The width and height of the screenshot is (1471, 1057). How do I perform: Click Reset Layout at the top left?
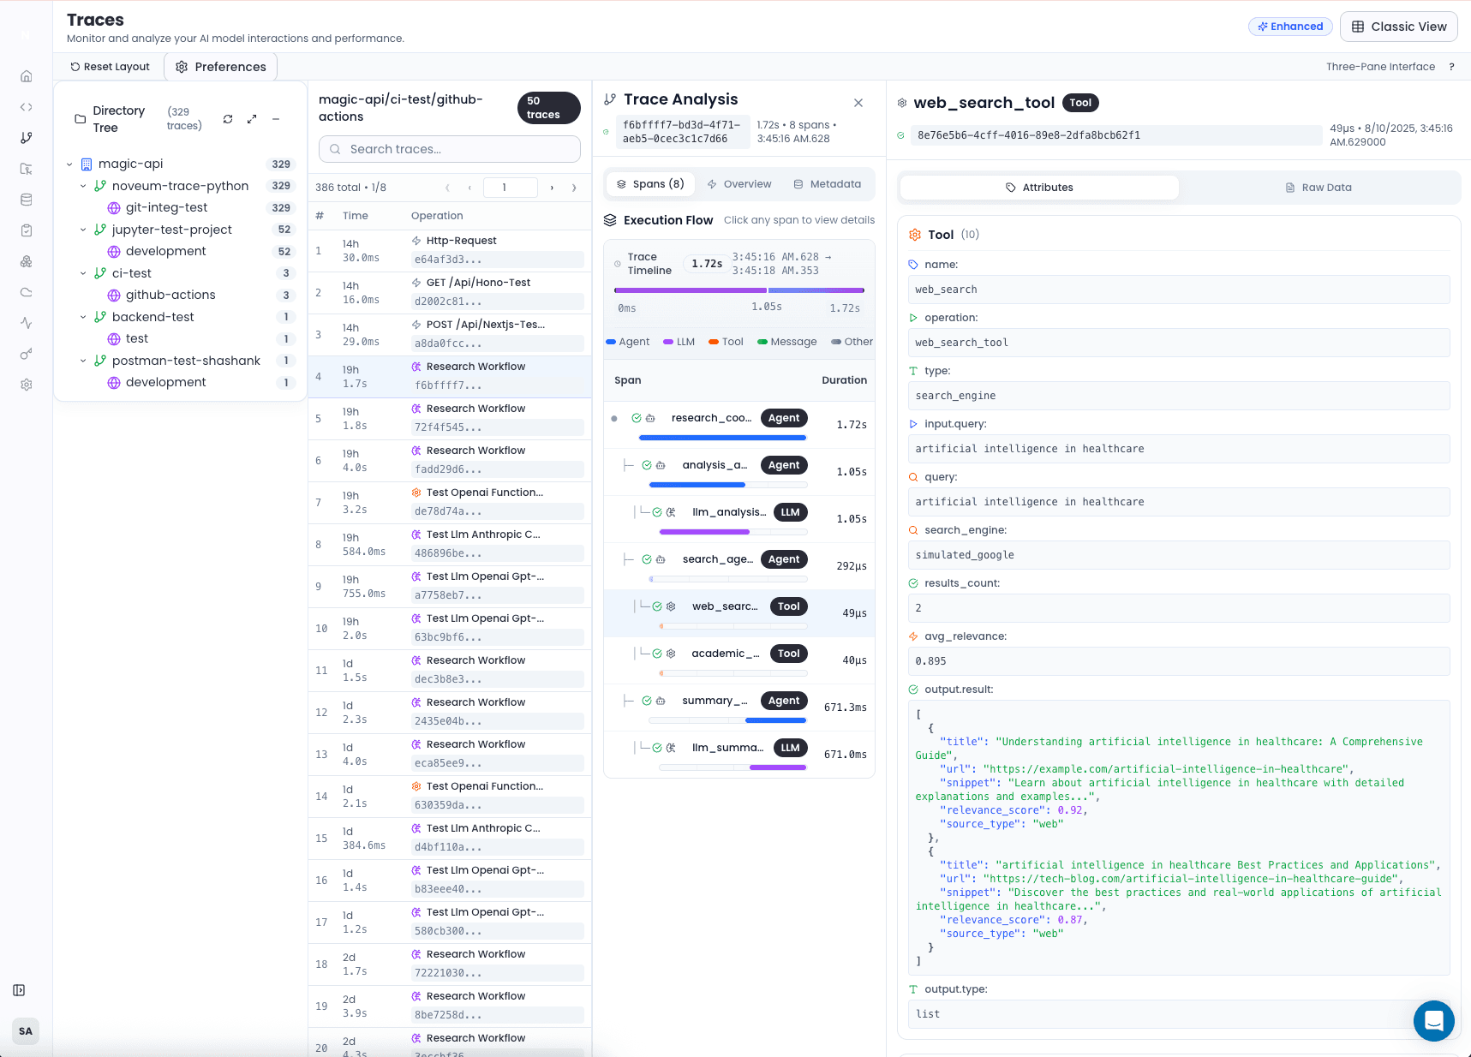110,66
